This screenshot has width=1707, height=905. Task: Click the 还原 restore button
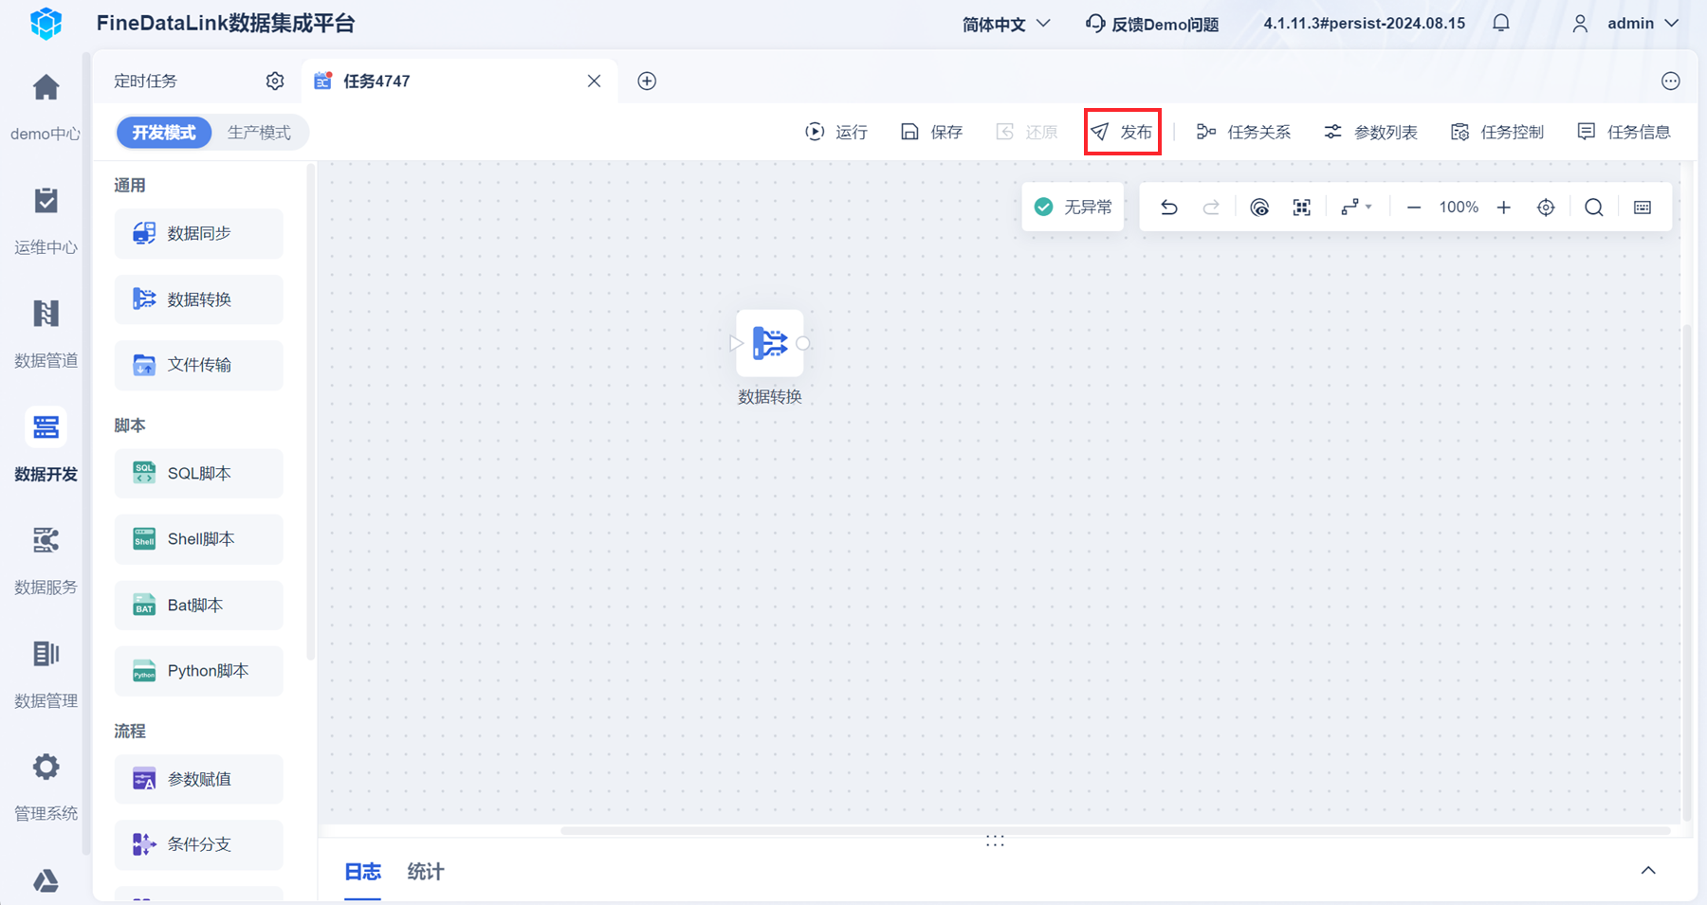(1027, 132)
